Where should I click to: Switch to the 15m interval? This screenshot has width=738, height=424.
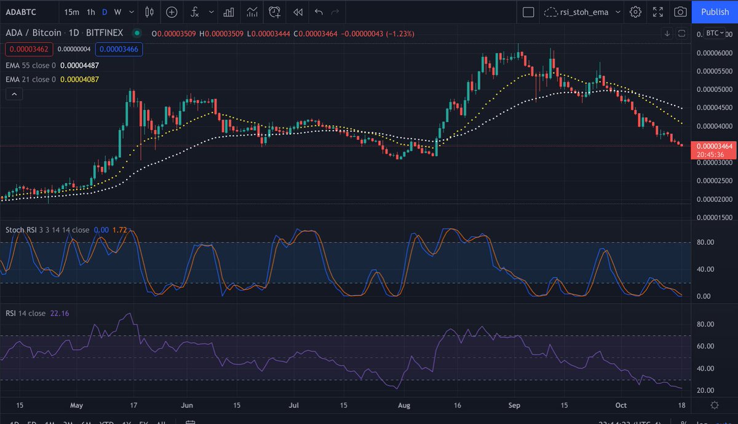pyautogui.click(x=73, y=12)
